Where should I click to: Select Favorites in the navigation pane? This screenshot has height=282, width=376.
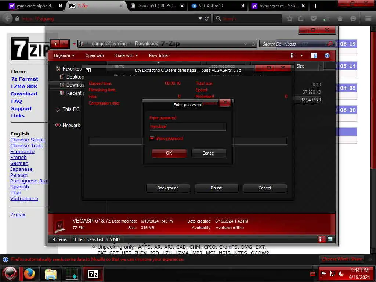click(72, 69)
